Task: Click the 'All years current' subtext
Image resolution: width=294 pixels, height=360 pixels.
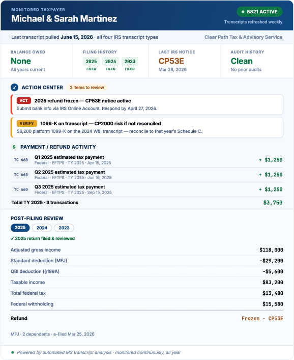Action: click(28, 70)
